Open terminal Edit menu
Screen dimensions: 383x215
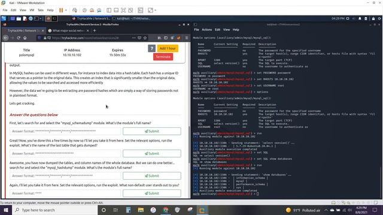(217, 30)
